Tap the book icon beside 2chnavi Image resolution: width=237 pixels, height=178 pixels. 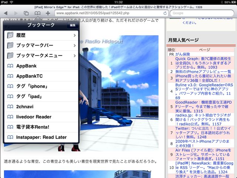point(10,106)
